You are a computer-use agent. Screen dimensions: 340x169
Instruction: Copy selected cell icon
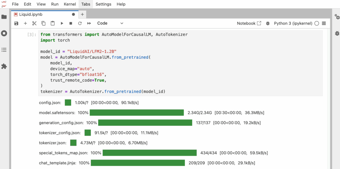pyautogui.click(x=43, y=23)
